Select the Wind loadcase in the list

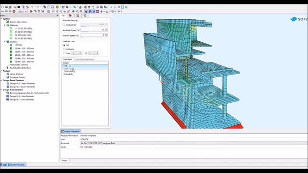tap(85, 74)
